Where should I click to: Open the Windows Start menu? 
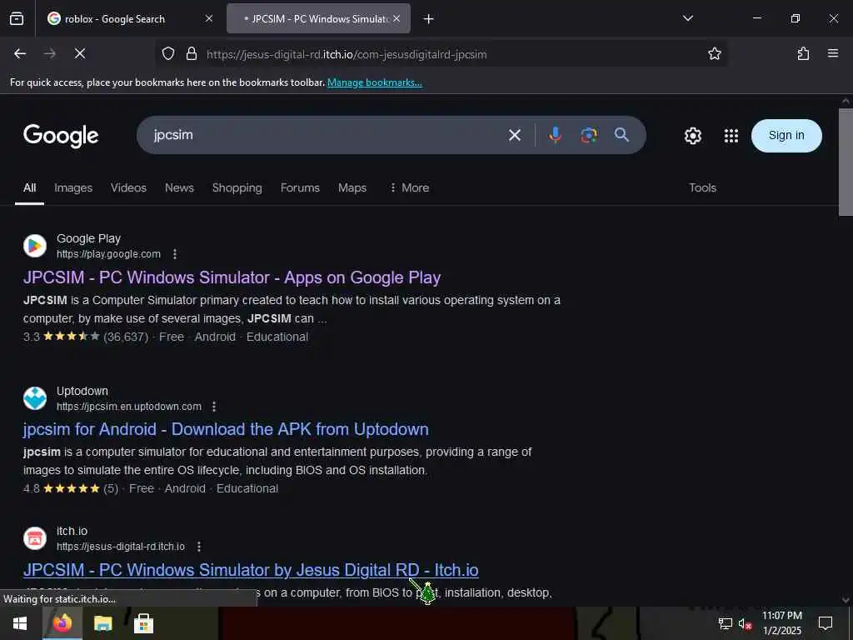pyautogui.click(x=20, y=623)
